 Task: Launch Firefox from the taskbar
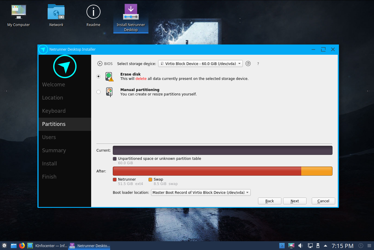click(x=22, y=246)
